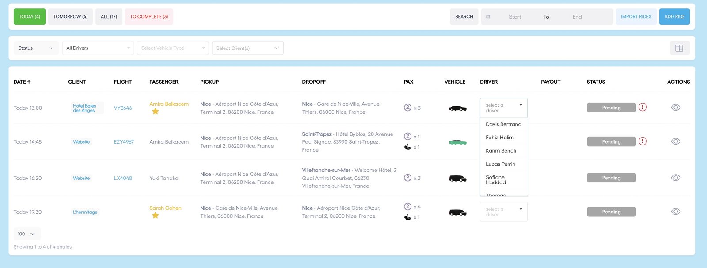Switch to the TODAY (4) tab

30,17
